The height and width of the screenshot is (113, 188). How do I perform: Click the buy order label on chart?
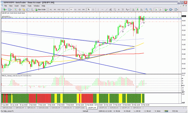pos(7,17)
